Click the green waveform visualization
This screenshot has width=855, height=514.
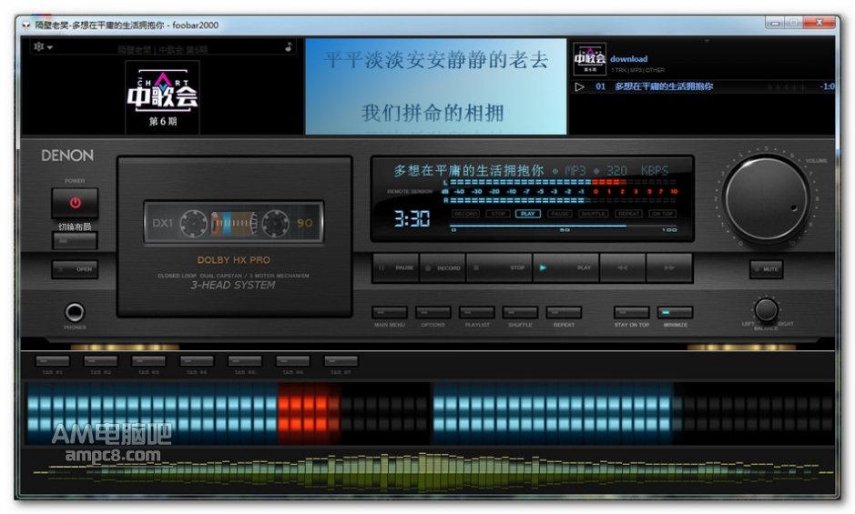coord(431,471)
